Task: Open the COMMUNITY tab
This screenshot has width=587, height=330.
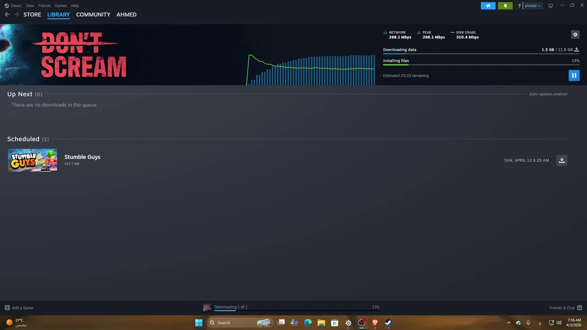Action: (x=93, y=15)
